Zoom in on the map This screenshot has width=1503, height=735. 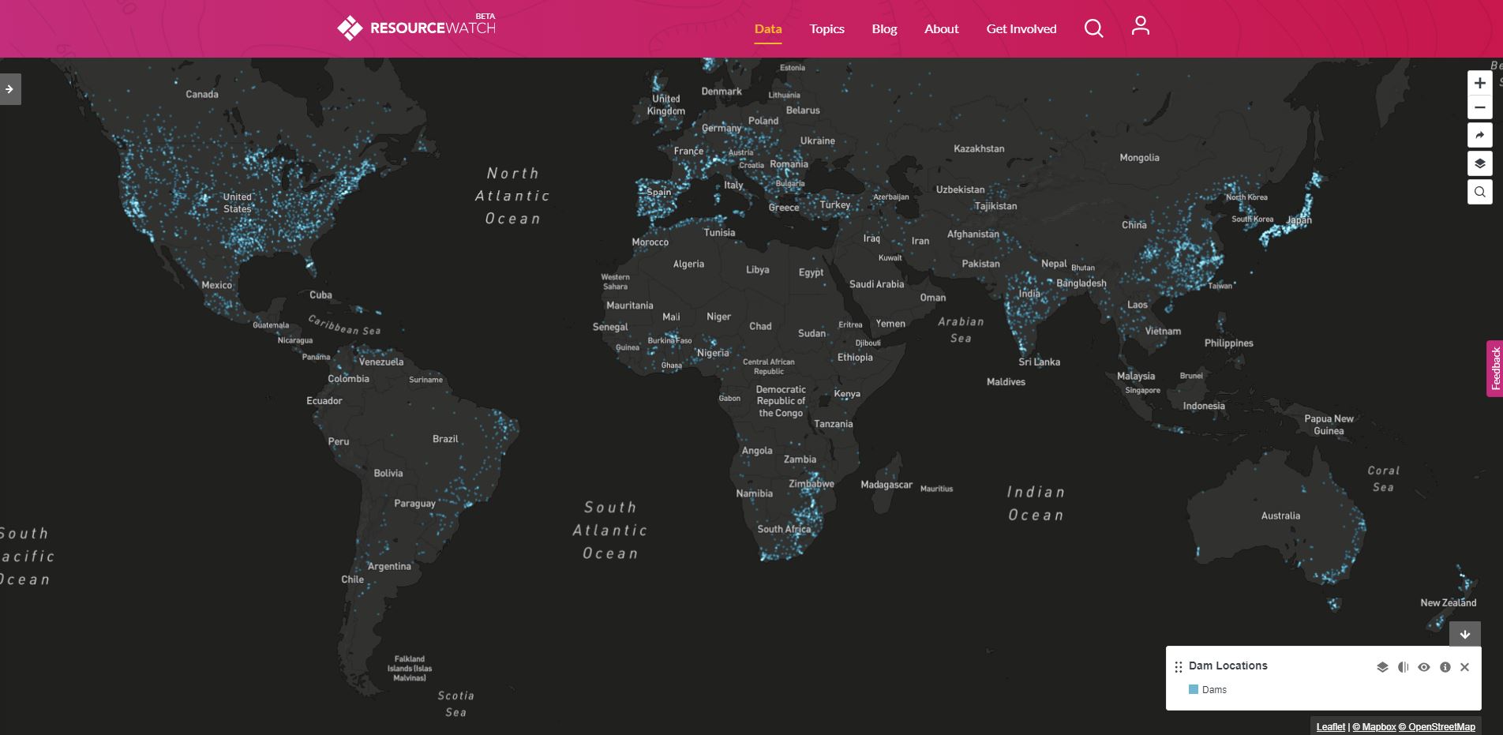(1479, 83)
